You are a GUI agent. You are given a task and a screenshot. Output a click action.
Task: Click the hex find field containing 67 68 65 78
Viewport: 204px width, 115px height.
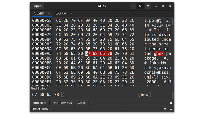81,95
